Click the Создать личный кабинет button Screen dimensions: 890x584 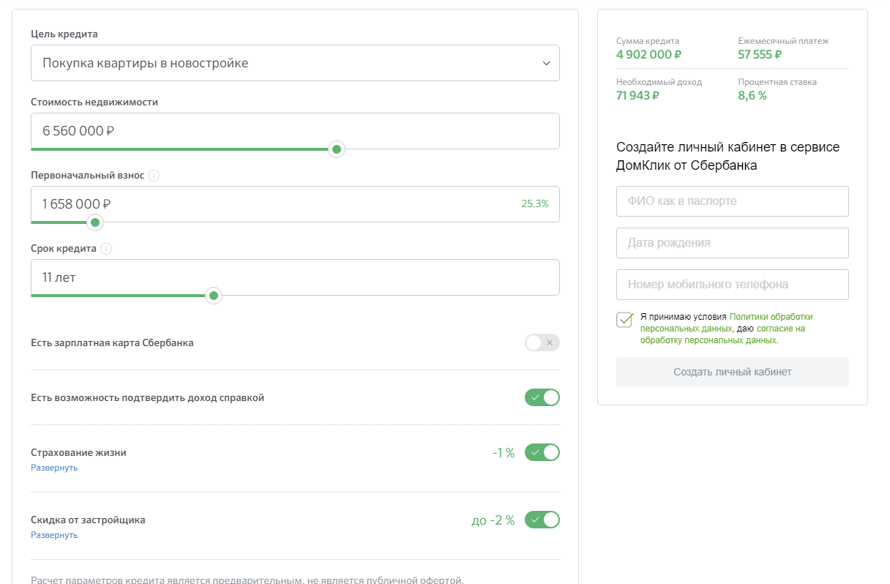click(x=732, y=372)
